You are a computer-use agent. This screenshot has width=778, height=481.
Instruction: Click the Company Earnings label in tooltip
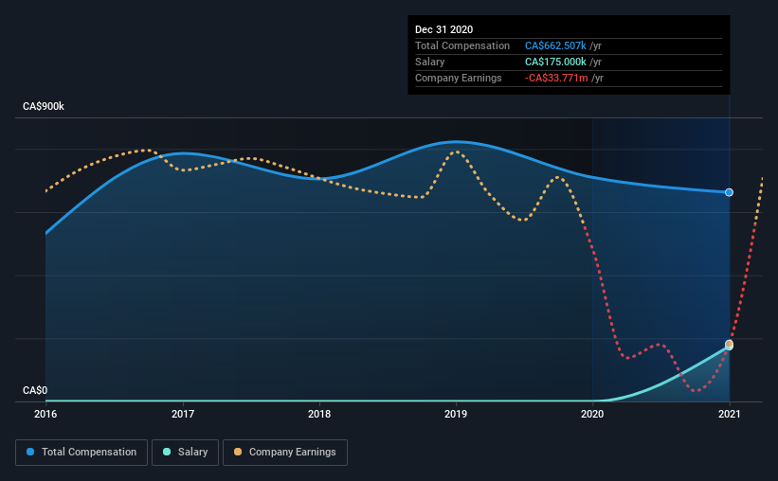pyautogui.click(x=458, y=79)
